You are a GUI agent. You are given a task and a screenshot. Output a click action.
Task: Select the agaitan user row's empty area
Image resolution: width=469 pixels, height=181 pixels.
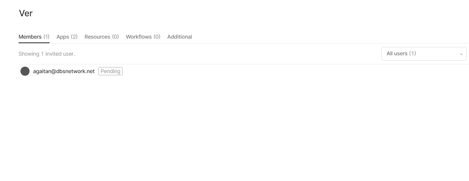[295, 71]
